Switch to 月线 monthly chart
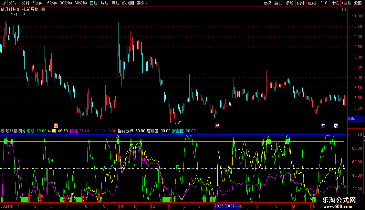Viewport: 365px width, 210px height. (115, 3)
